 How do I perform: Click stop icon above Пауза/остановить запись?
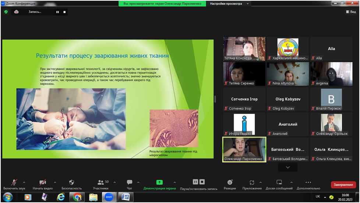[202, 182]
